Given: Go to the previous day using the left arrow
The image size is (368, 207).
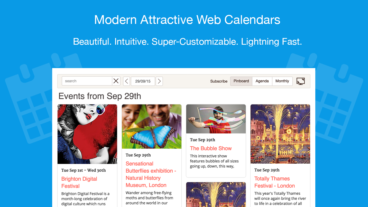Looking at the screenshot, I should (126, 81).
